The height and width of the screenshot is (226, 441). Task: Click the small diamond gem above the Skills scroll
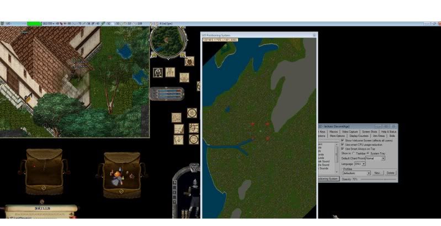pos(41,202)
